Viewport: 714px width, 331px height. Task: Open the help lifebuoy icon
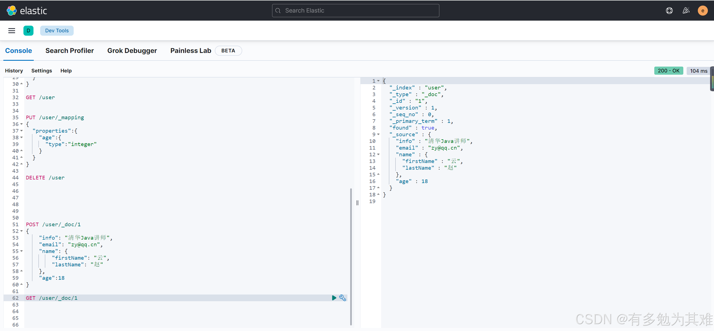669,11
